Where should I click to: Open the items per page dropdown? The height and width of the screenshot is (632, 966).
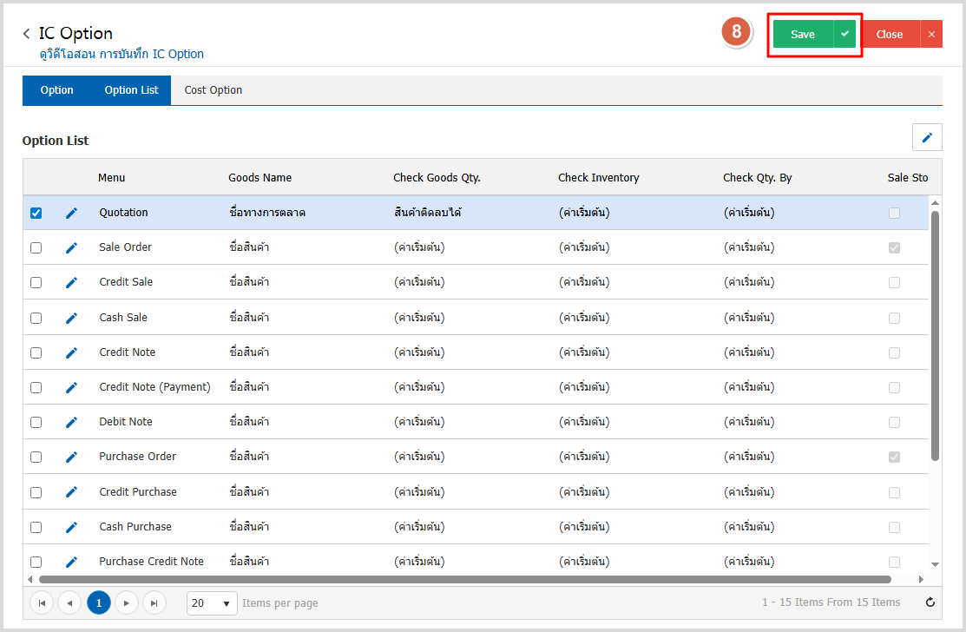click(x=212, y=602)
